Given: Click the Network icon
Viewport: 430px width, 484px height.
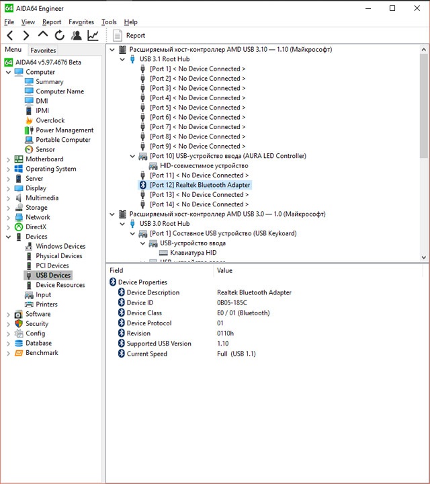Looking at the screenshot, I should pos(19,217).
